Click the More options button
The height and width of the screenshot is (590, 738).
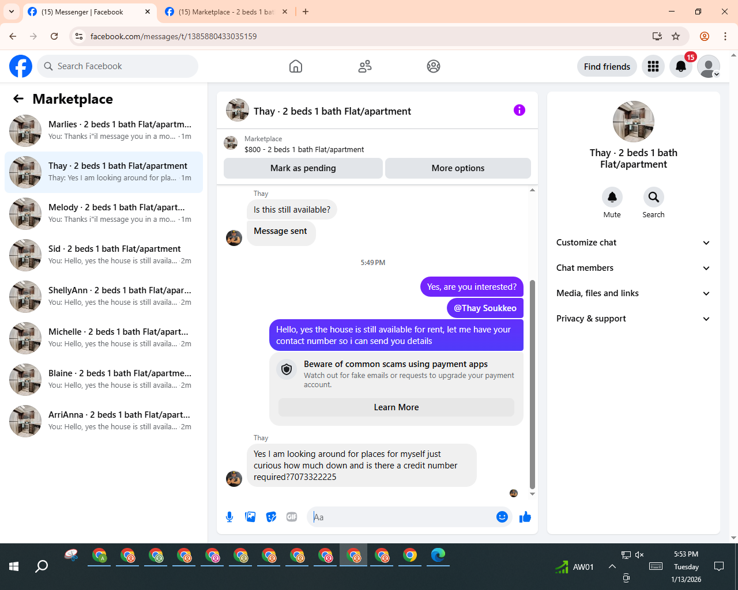(x=458, y=168)
